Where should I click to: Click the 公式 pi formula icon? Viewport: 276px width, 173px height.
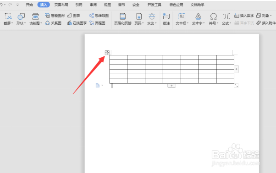[226, 16]
